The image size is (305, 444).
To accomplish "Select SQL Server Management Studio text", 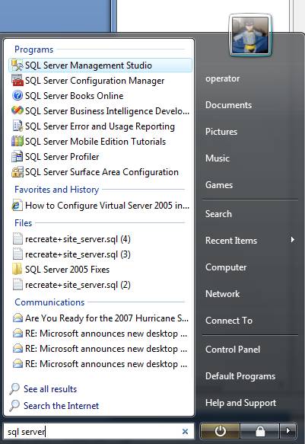I will tap(88, 65).
